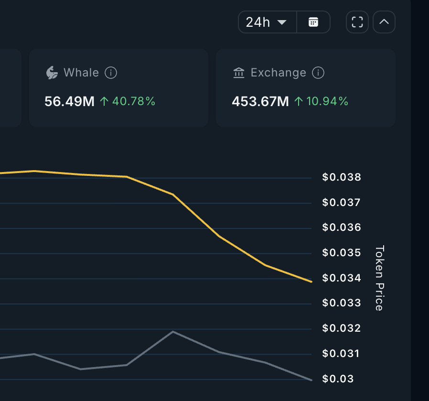The height and width of the screenshot is (401, 429).
Task: Click the whale icon on the Whale card
Action: 53,72
